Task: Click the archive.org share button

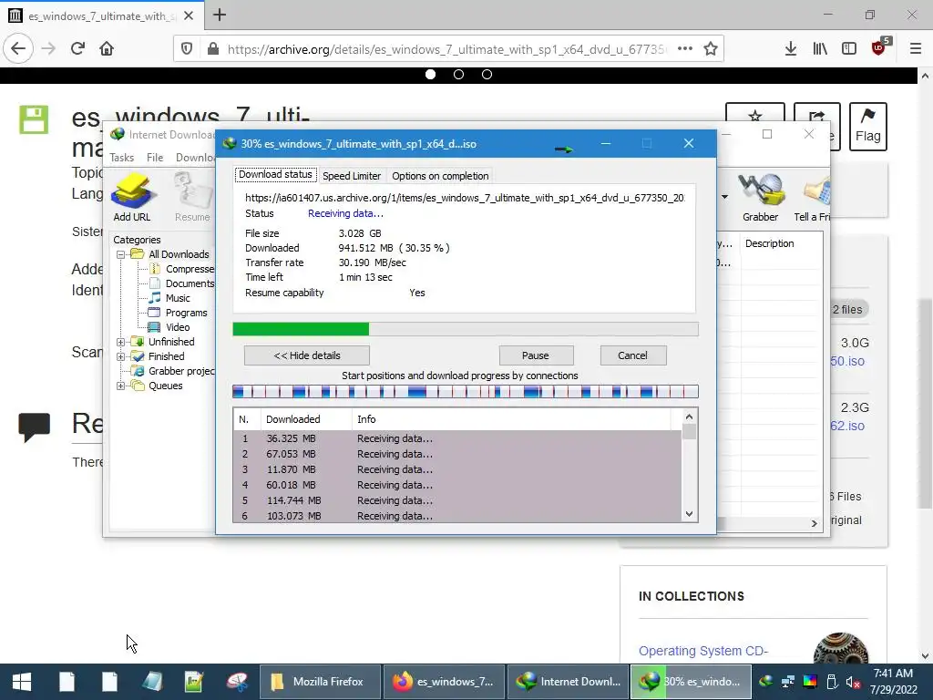Action: [x=816, y=114]
